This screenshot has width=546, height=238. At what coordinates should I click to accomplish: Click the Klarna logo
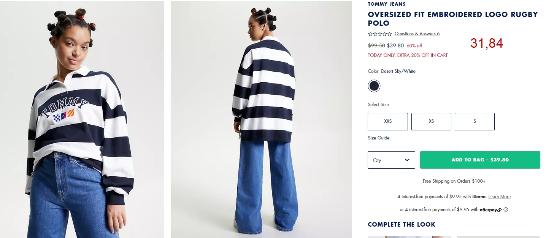pos(479,197)
